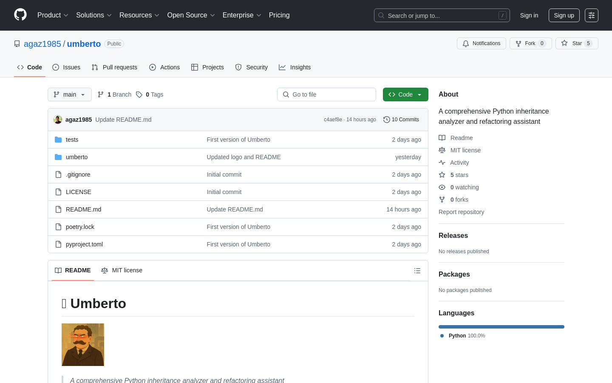
Task: Open the 10 Commits history link
Action: coord(401,120)
